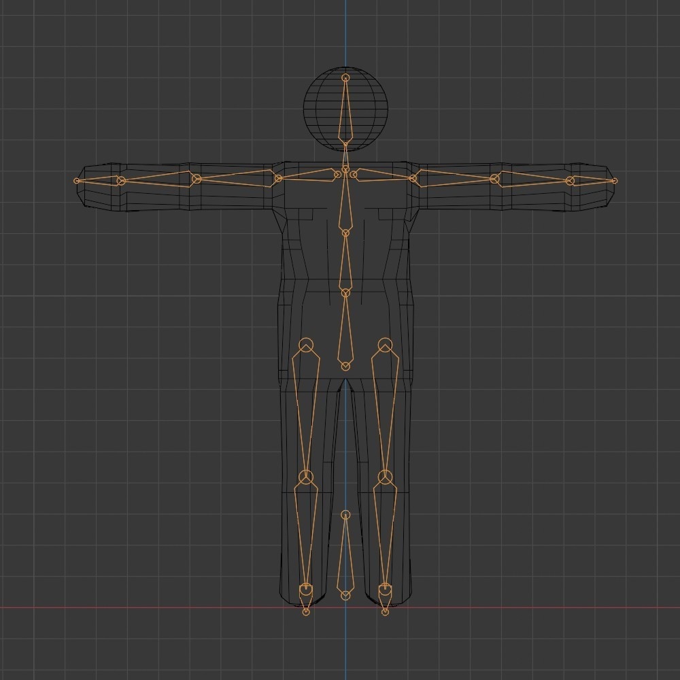Screen dimensions: 680x680
Task: Select the shoulder bone on the screen-right side
Action: tap(384, 175)
